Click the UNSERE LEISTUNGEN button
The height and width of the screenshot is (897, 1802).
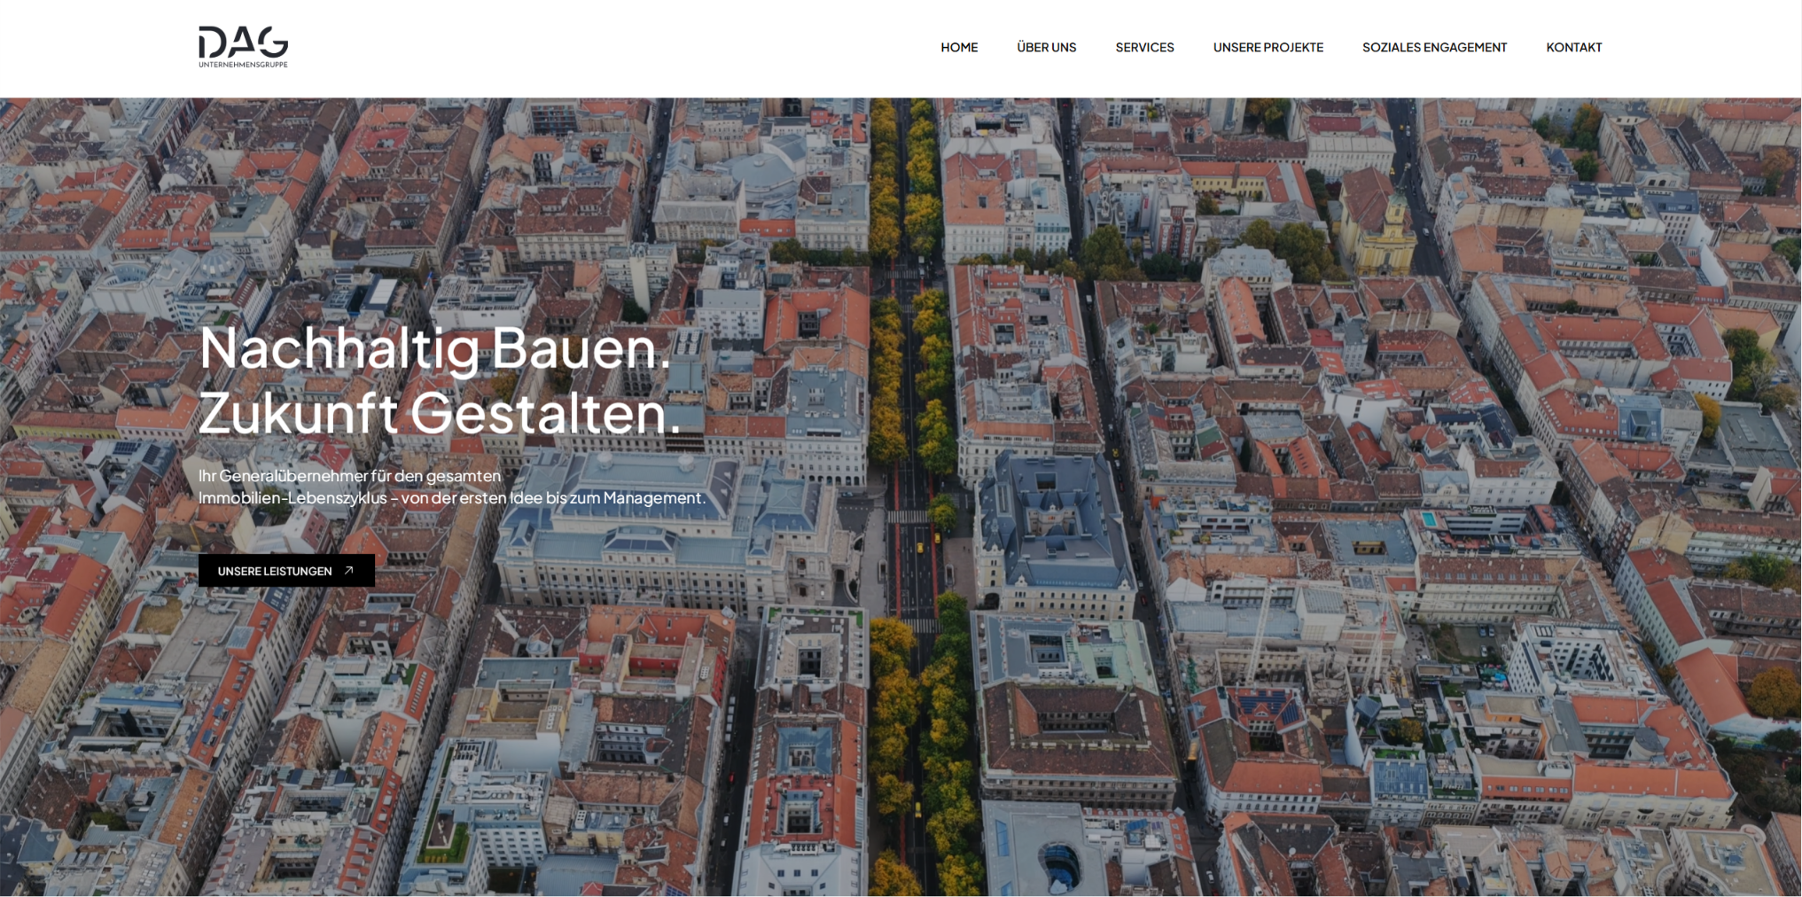tap(286, 571)
